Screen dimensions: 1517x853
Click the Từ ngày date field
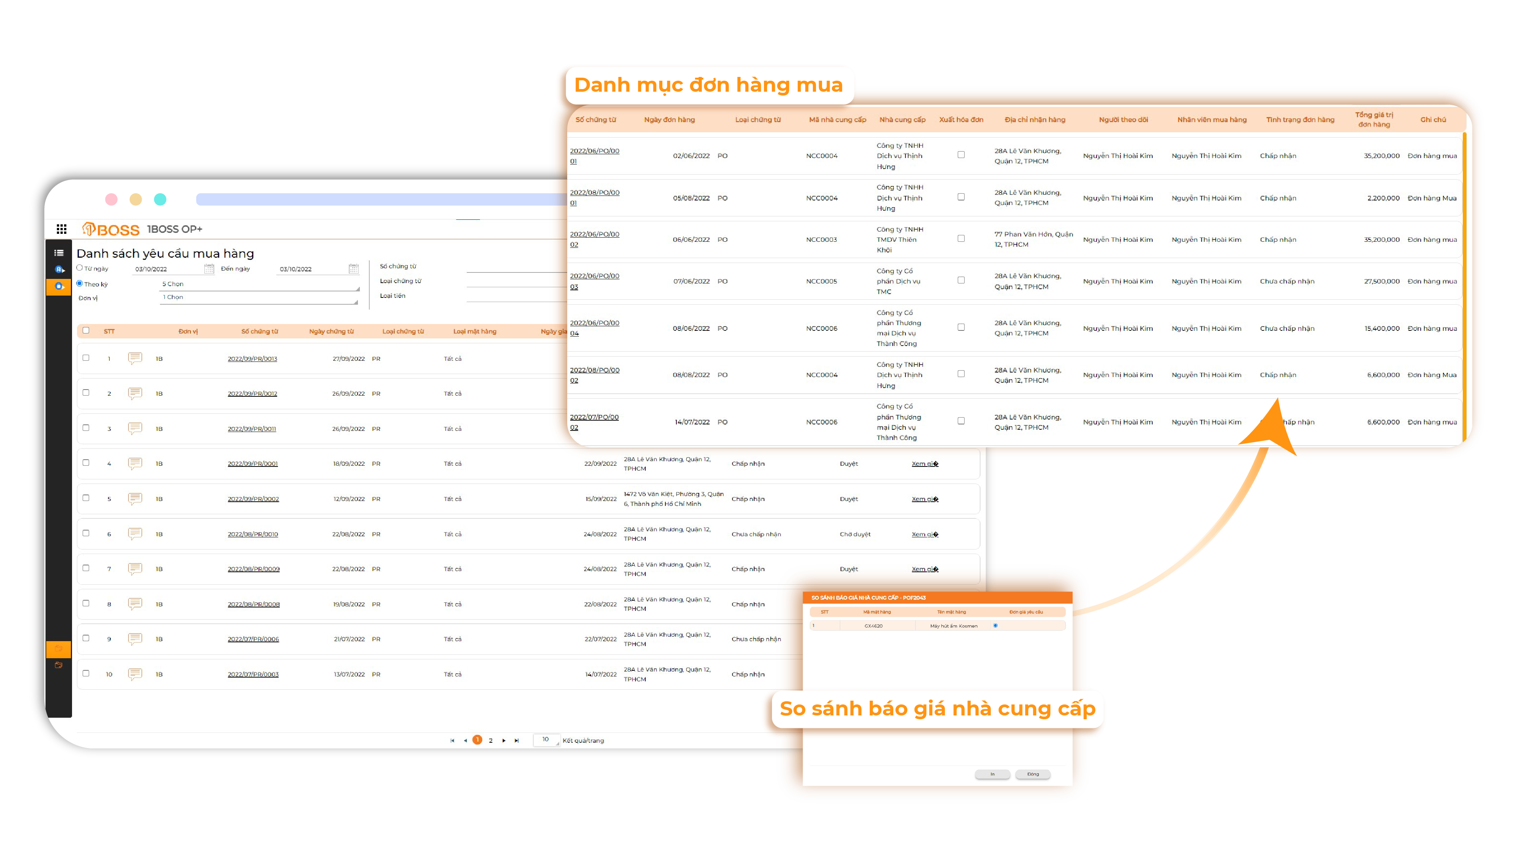pyautogui.click(x=168, y=269)
